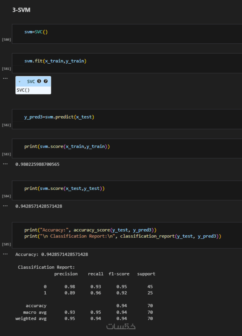The image size is (242, 336).
Task: Collapse the SVC estimator widget arrow
Action: (x=20, y=82)
